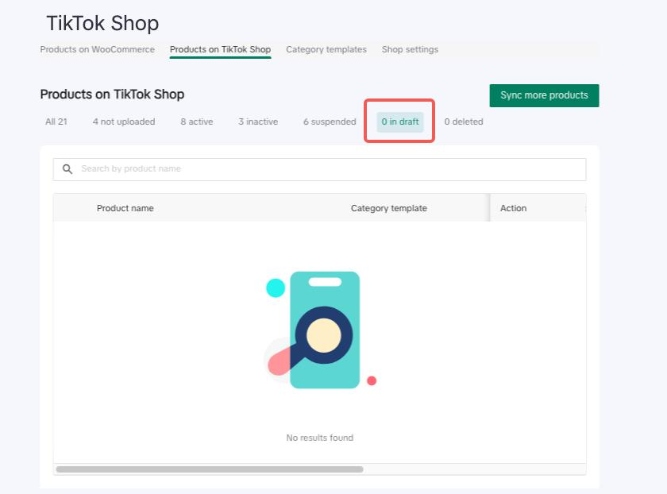Switch to the Category templates tab
The height and width of the screenshot is (494, 667).
pos(326,49)
